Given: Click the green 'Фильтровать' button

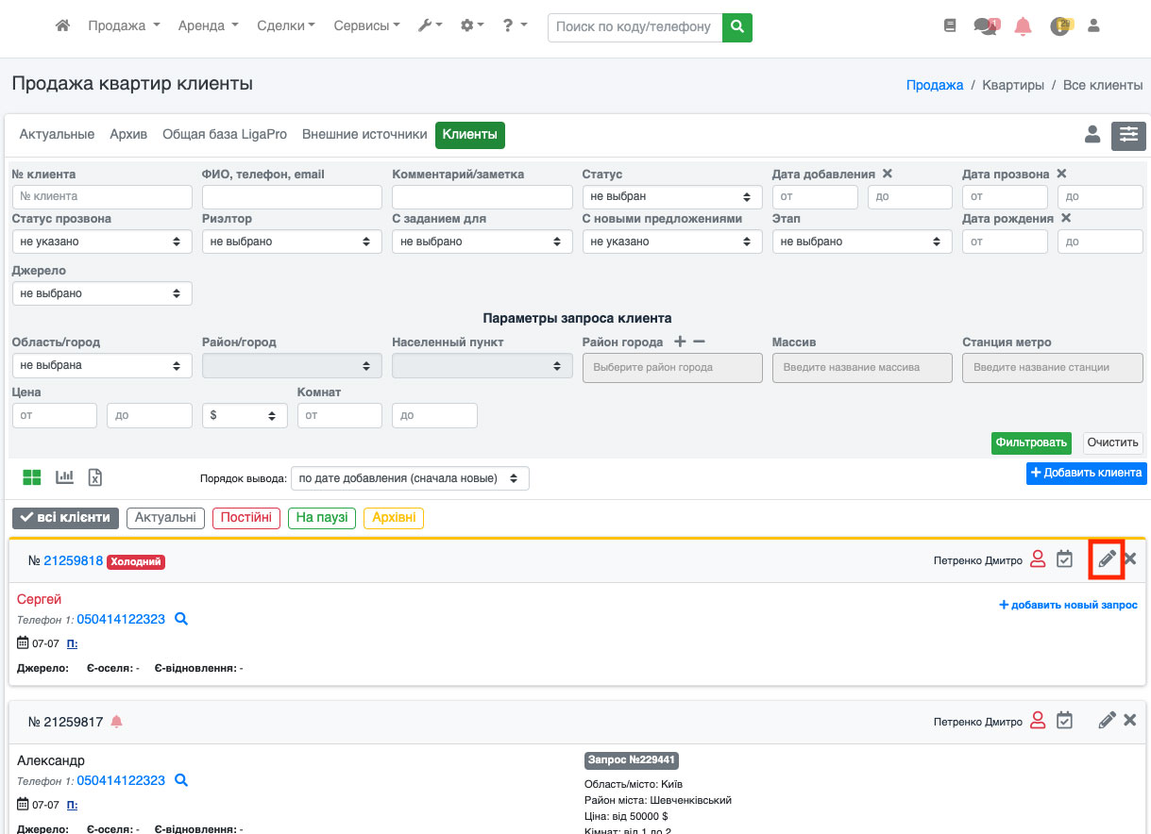Looking at the screenshot, I should pos(1031,442).
